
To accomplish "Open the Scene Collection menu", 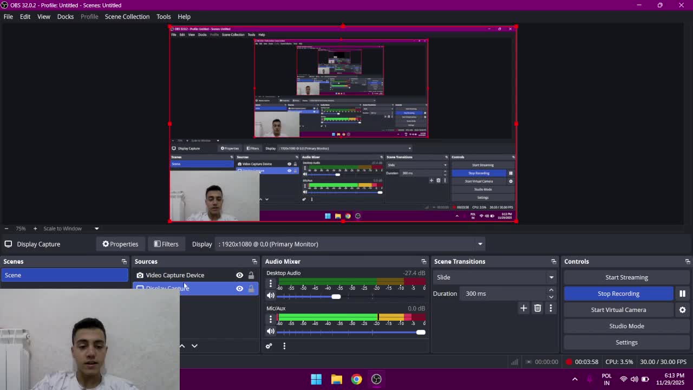I will click(127, 16).
